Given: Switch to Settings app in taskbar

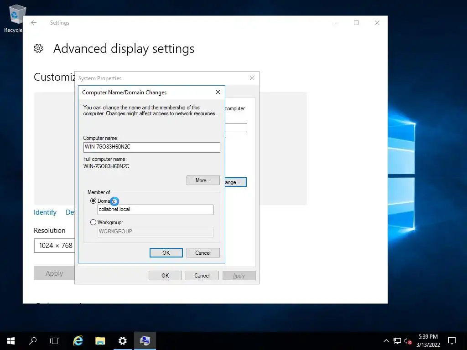Looking at the screenshot, I should pos(122,341).
